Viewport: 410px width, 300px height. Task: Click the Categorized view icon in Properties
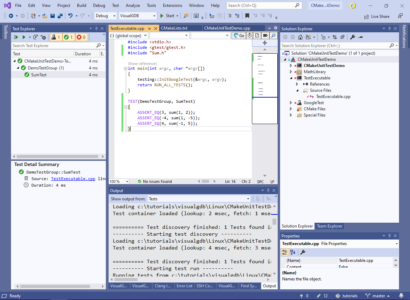[285, 252]
